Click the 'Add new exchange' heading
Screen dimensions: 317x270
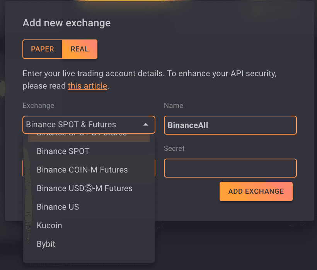tap(66, 23)
